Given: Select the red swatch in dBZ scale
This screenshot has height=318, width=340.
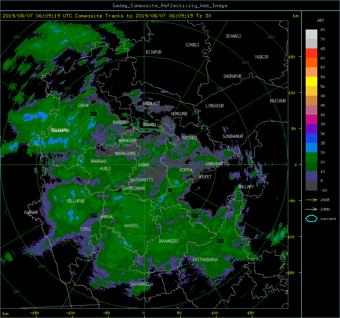Looking at the screenshot, I should [x=311, y=53].
